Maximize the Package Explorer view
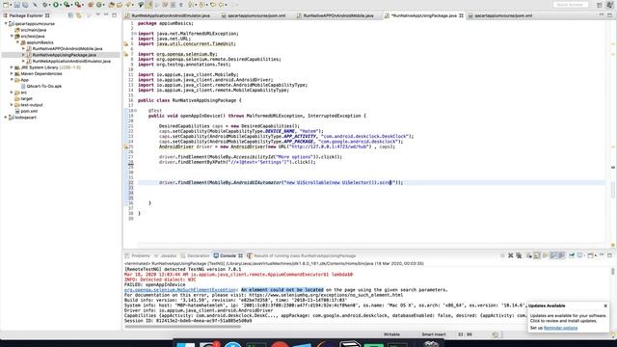This screenshot has height=347, width=617. pos(114,15)
